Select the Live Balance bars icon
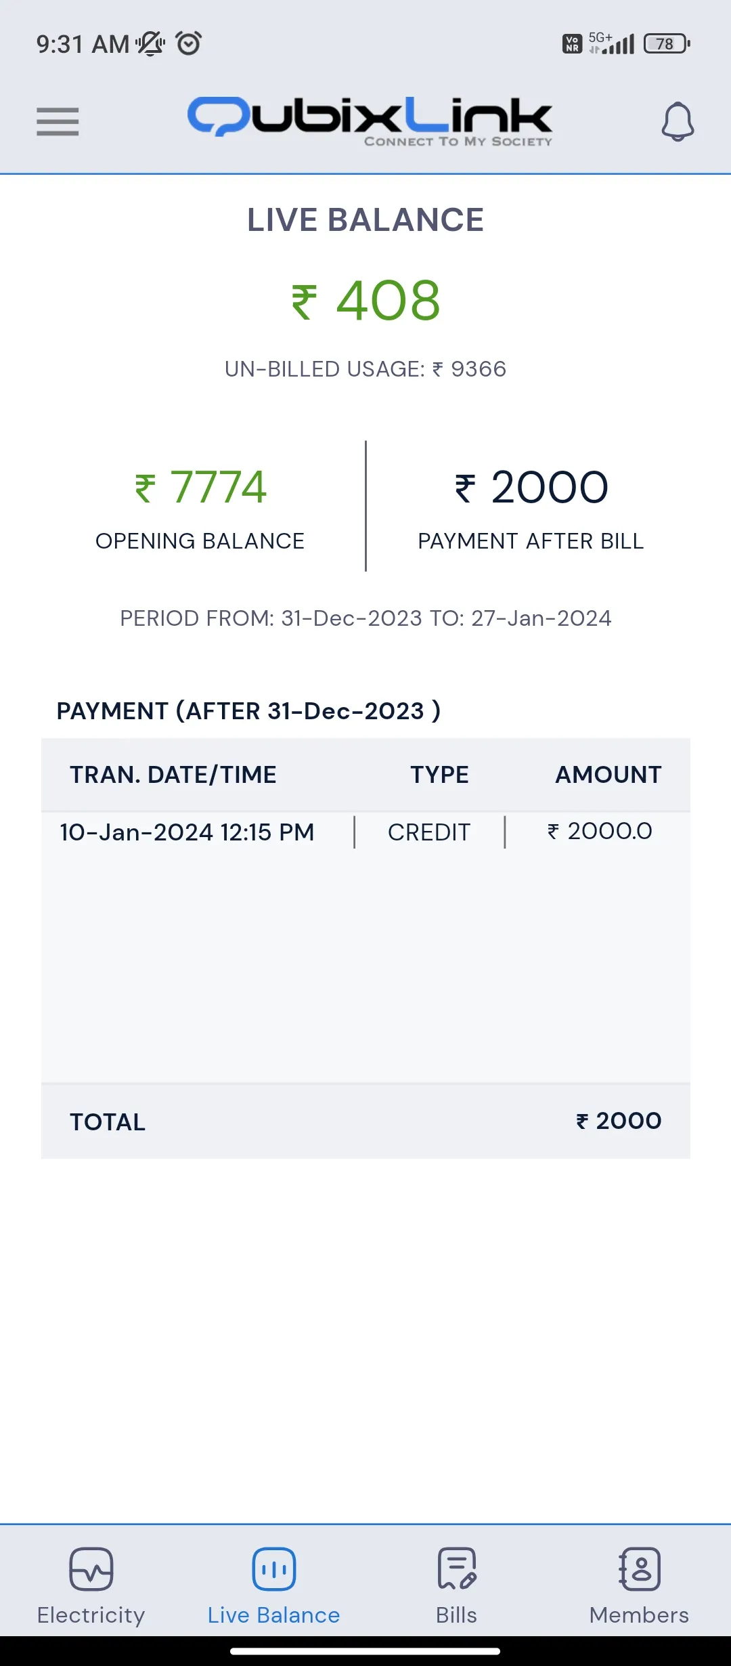 click(274, 1568)
